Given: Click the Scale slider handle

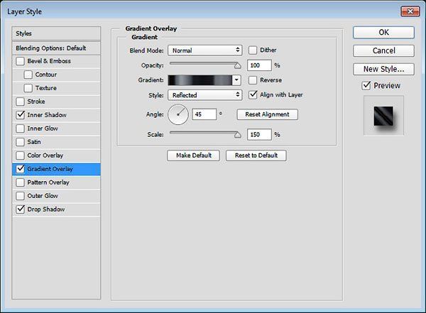Looking at the screenshot, I should 238,135.
